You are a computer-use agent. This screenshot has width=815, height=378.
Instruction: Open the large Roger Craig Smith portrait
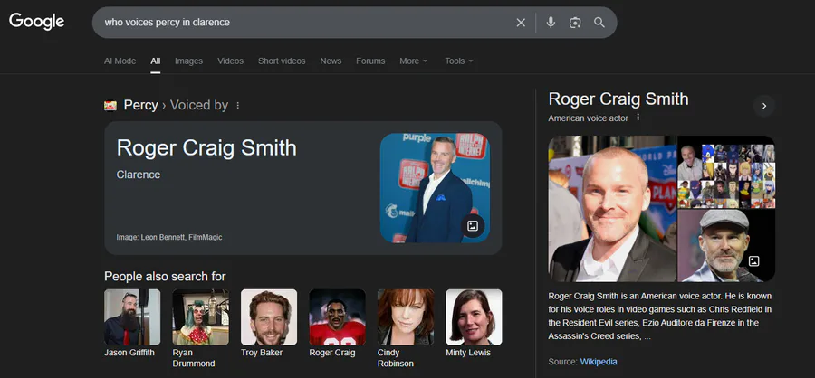(x=612, y=209)
